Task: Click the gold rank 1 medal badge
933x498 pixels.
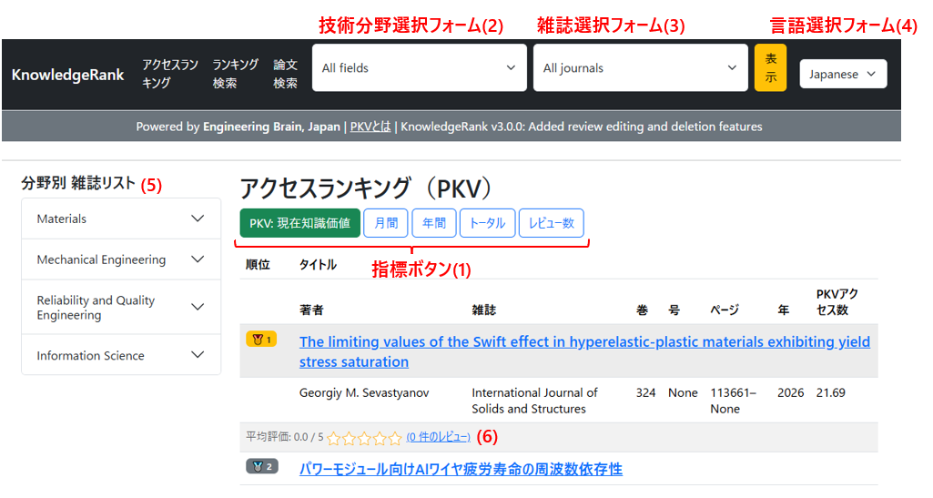Action: [x=261, y=340]
